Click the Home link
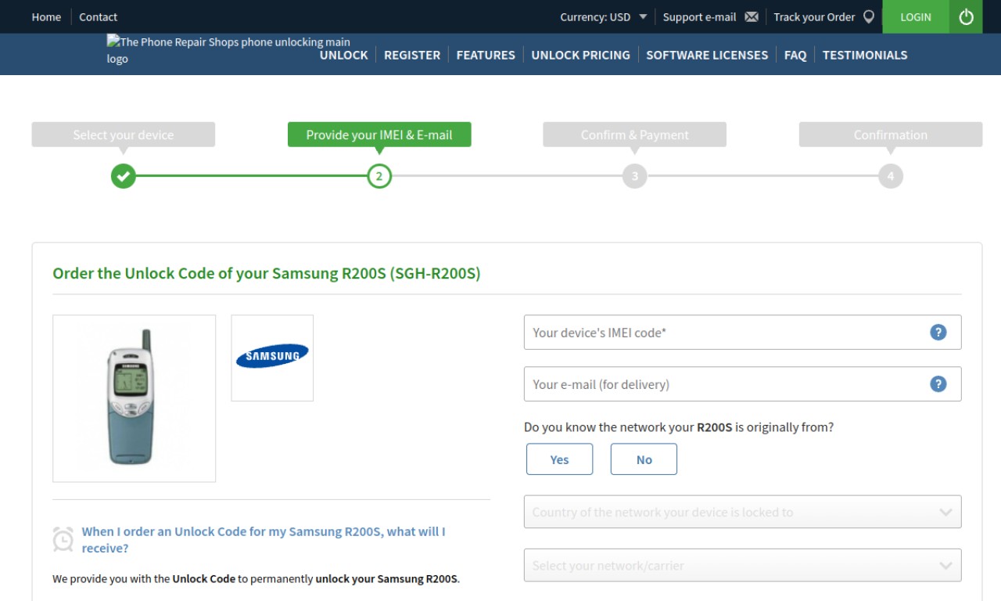The image size is (1001, 601). 46,17
